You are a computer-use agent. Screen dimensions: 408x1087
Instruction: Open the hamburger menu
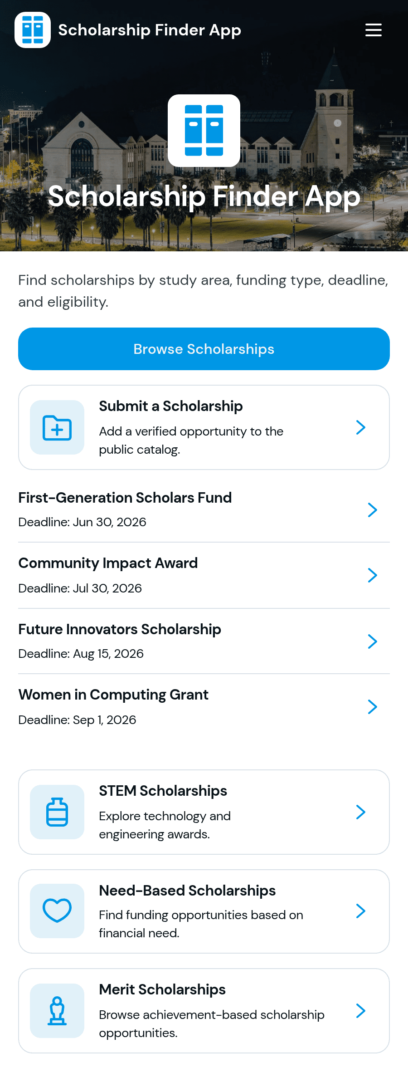pyautogui.click(x=374, y=30)
